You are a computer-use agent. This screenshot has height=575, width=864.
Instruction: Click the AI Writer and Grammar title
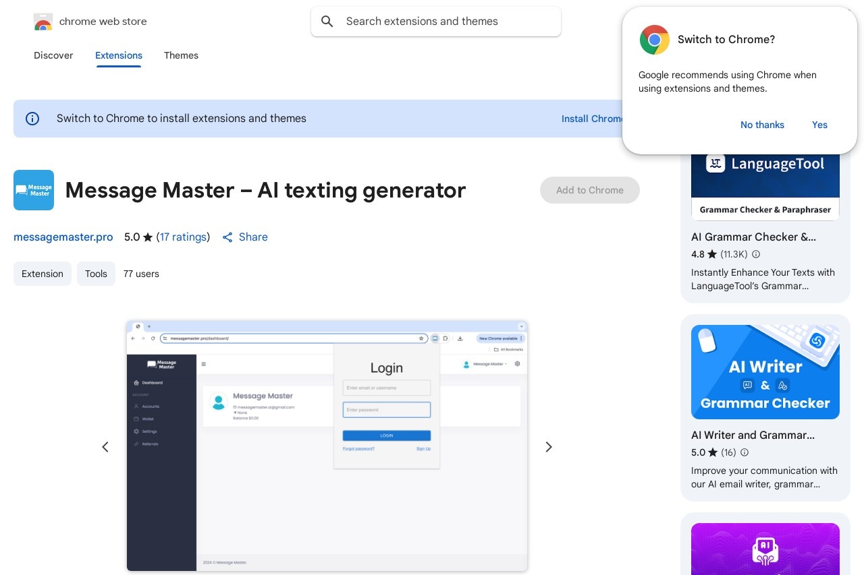click(x=753, y=435)
